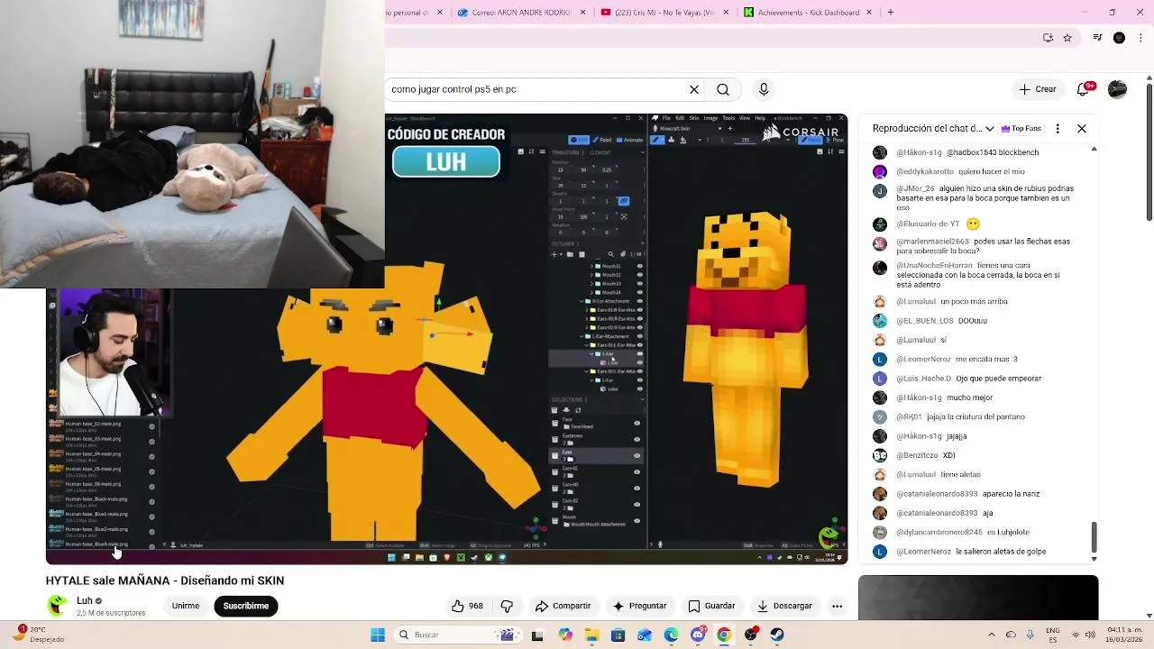Open Microsoft Store from the taskbar
Image resolution: width=1154 pixels, height=649 pixels.
point(618,635)
